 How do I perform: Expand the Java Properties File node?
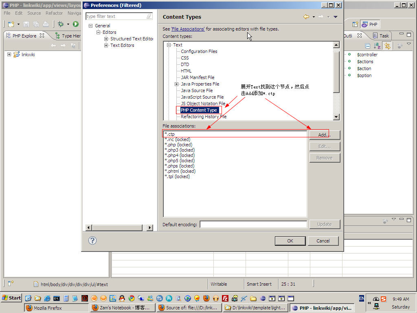coord(176,84)
